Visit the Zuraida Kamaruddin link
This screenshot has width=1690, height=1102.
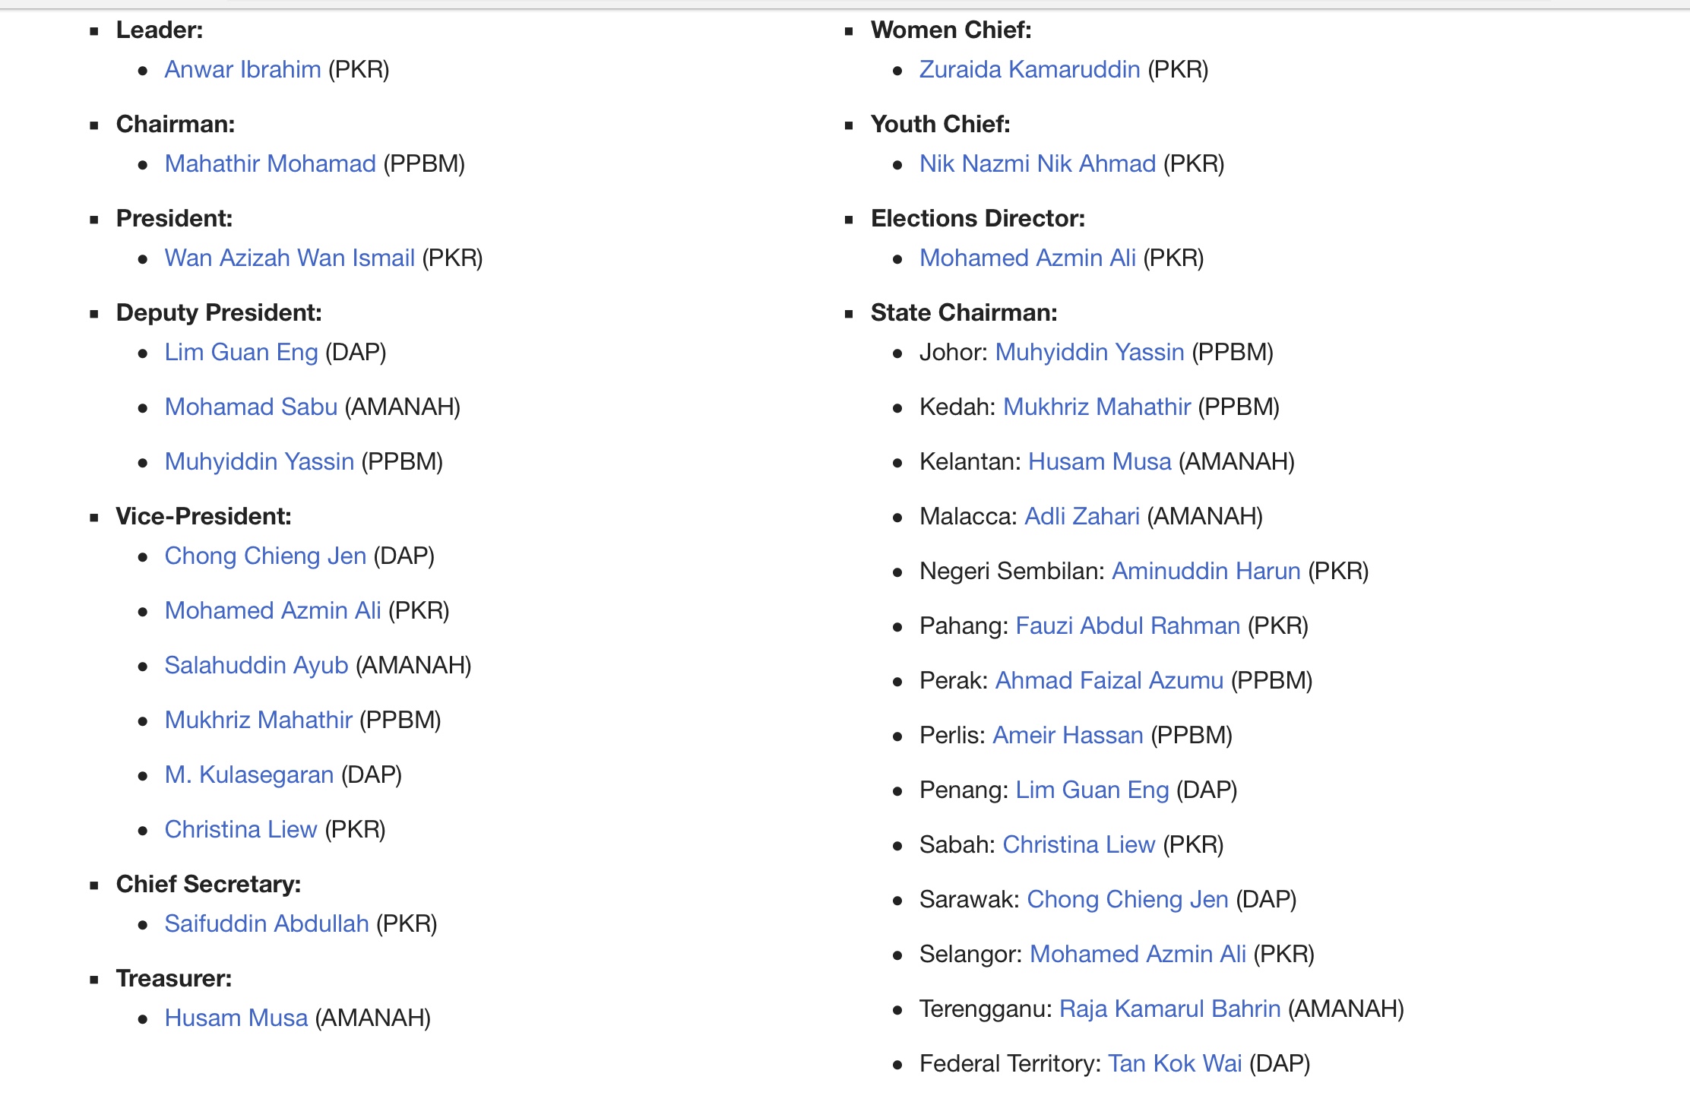click(x=1030, y=69)
